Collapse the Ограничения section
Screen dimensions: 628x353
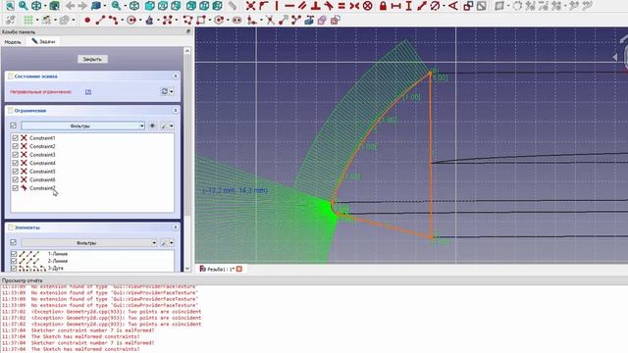point(176,111)
